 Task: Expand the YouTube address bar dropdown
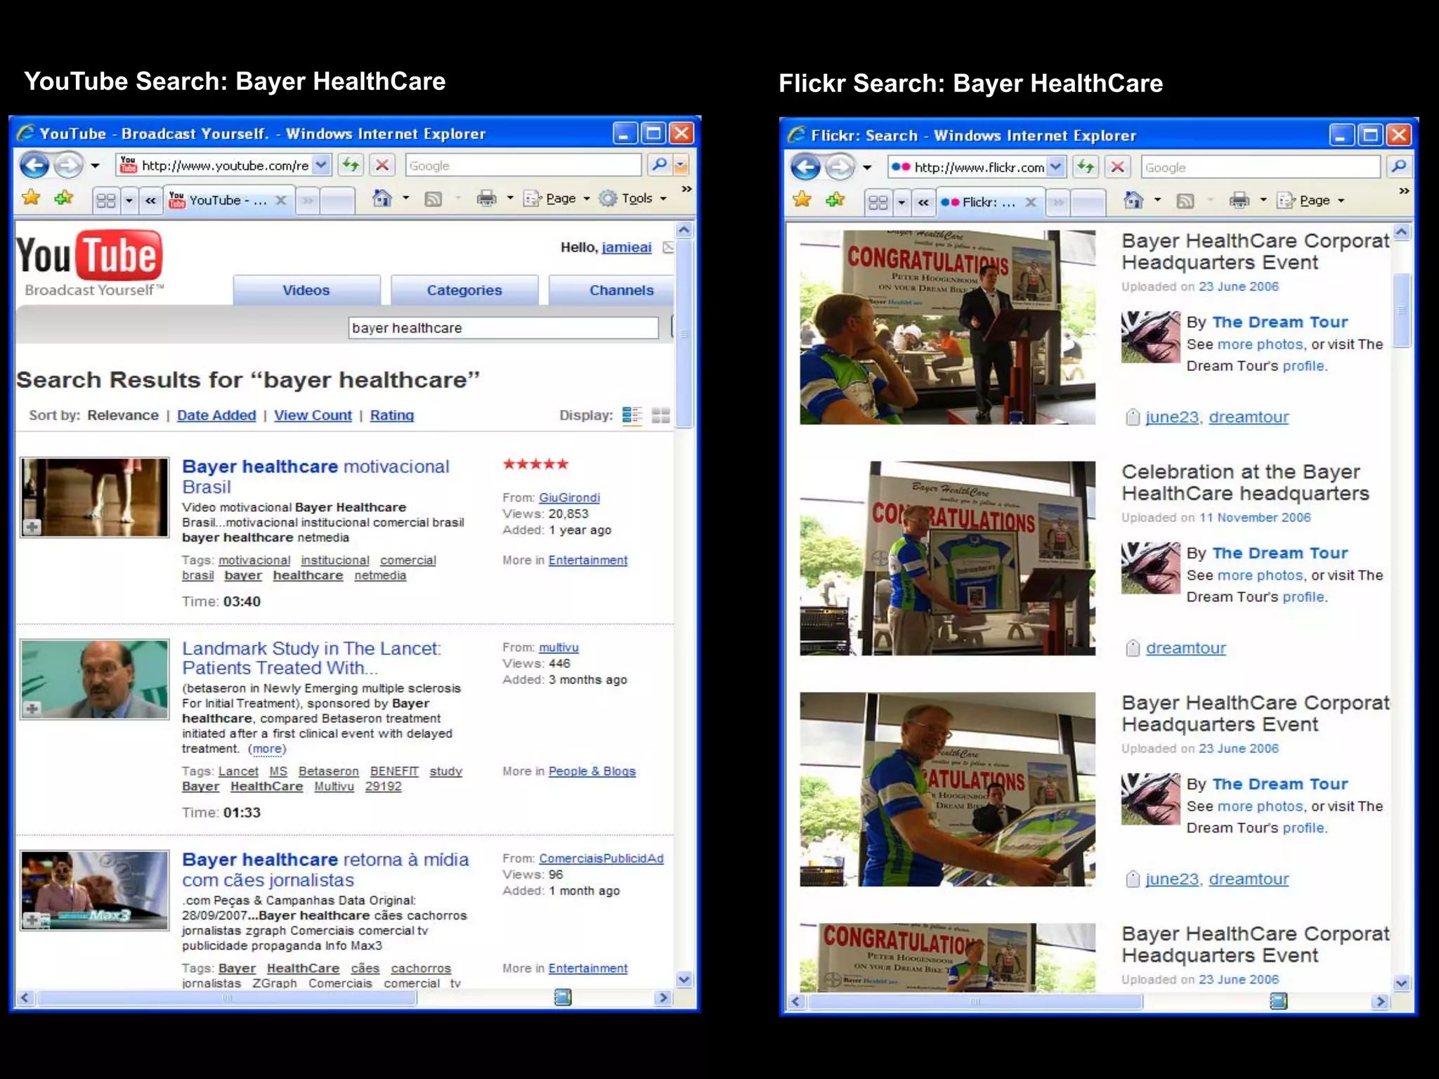[321, 166]
